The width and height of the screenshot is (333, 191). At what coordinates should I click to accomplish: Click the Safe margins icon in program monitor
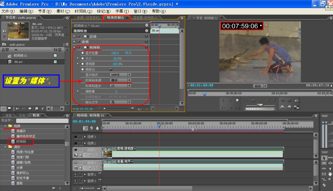coord(289,100)
